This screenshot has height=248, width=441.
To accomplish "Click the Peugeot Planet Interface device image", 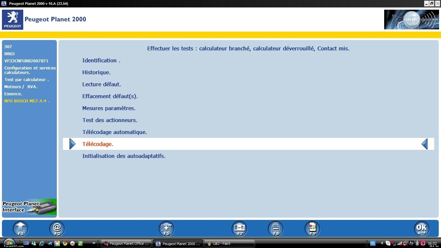I will click(x=29, y=207).
